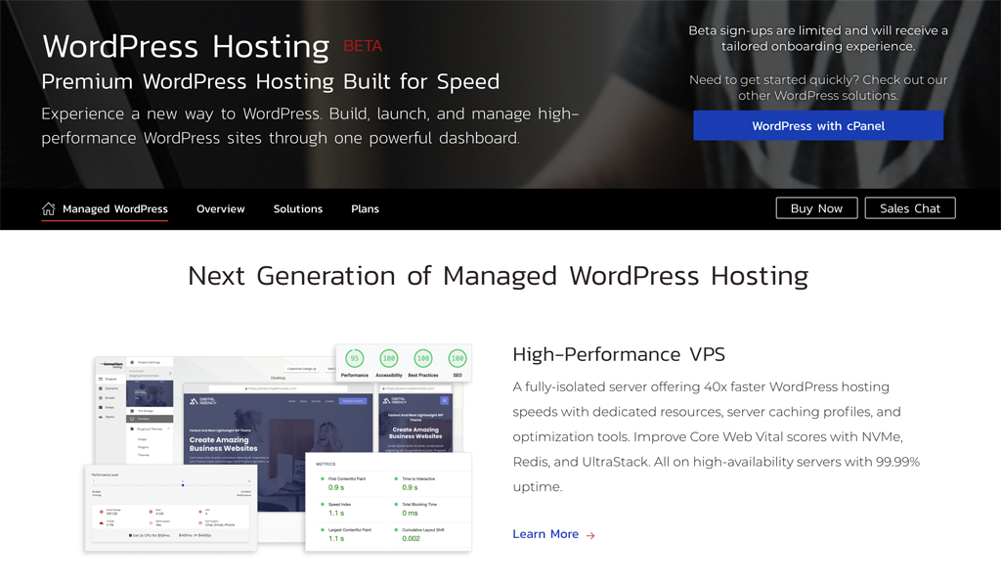Click the Performance score gauge showing 95
The width and height of the screenshot is (1001, 588).
354,358
